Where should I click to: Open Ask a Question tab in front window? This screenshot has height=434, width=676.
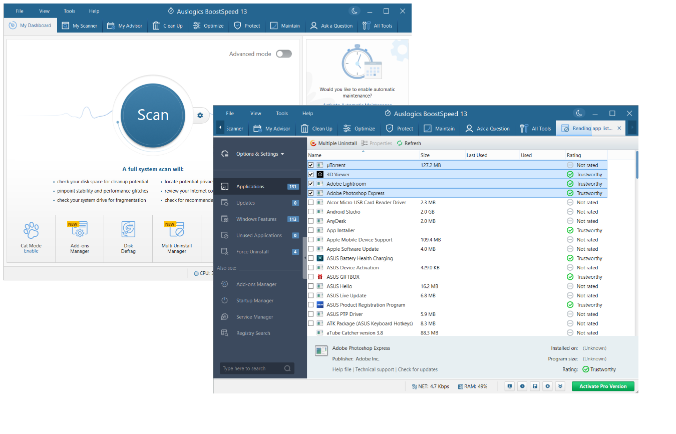[x=487, y=129]
